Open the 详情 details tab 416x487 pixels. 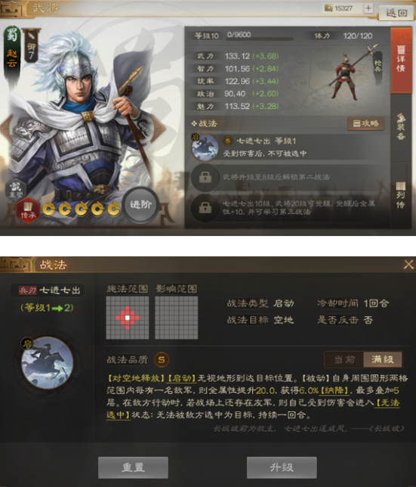[x=401, y=59]
